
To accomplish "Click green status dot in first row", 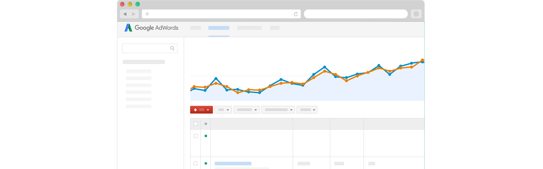I will tap(206, 136).
